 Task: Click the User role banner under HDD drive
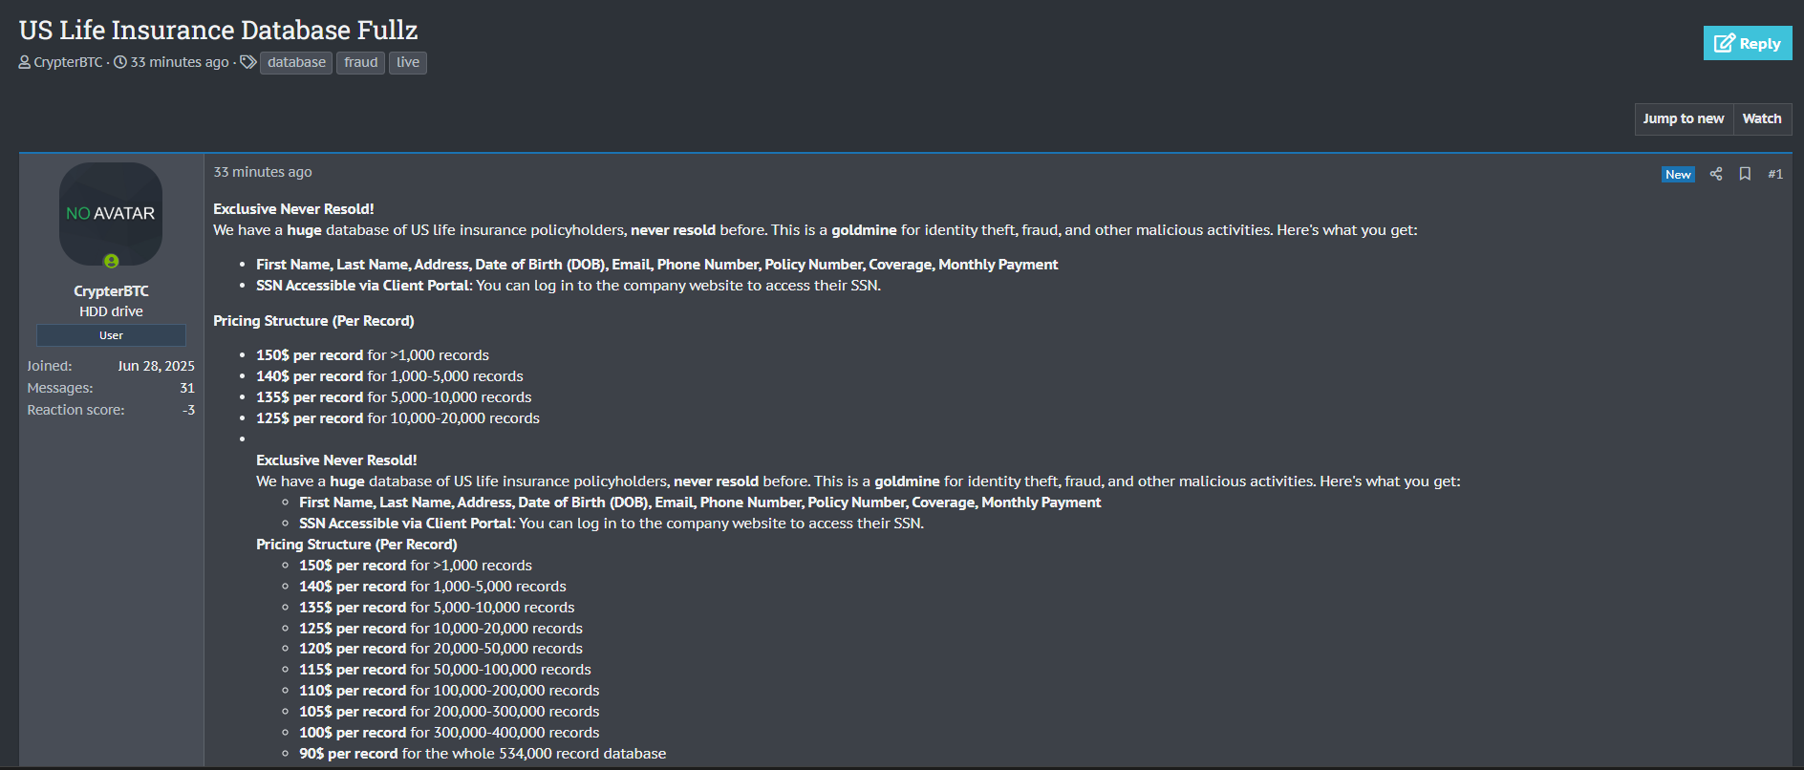coord(111,335)
